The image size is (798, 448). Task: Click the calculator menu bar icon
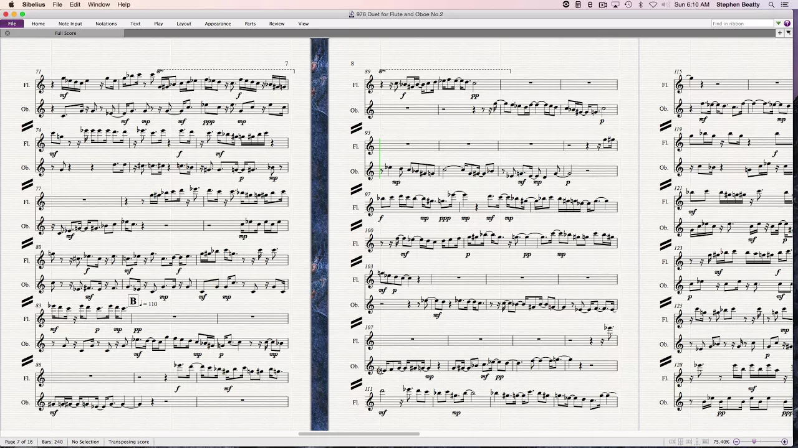[578, 4]
